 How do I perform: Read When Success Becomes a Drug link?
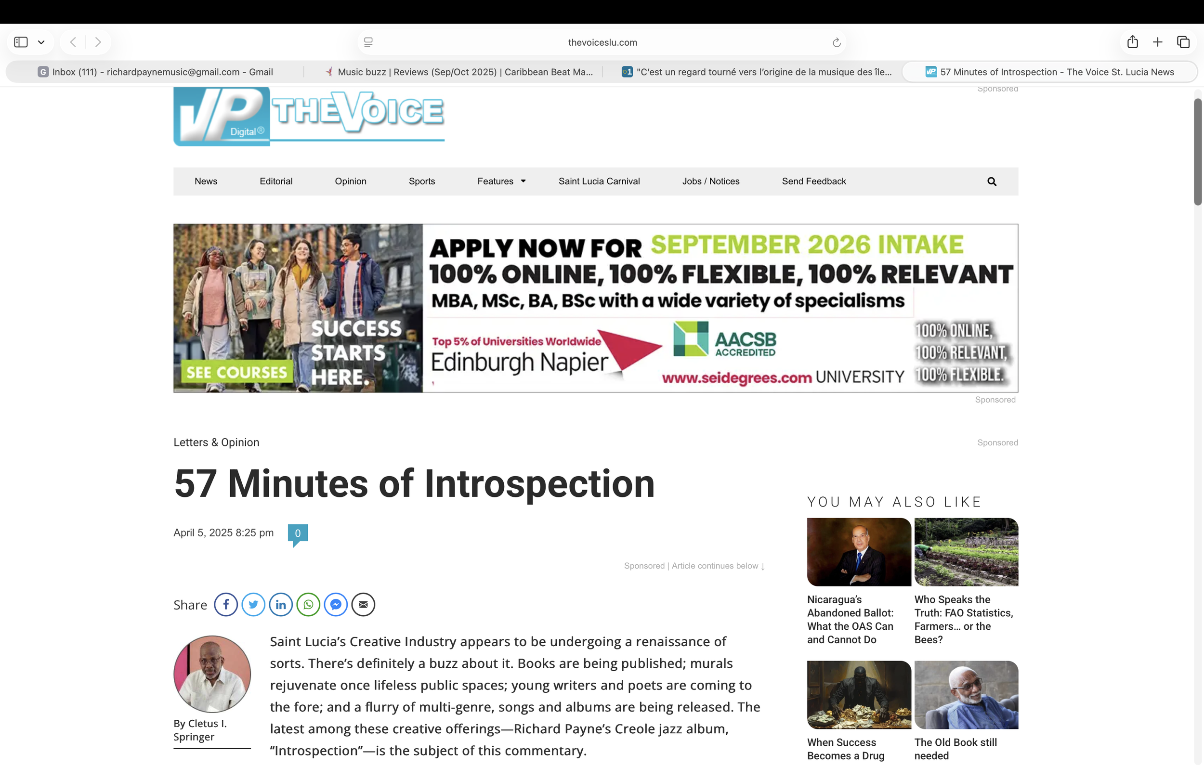point(846,749)
